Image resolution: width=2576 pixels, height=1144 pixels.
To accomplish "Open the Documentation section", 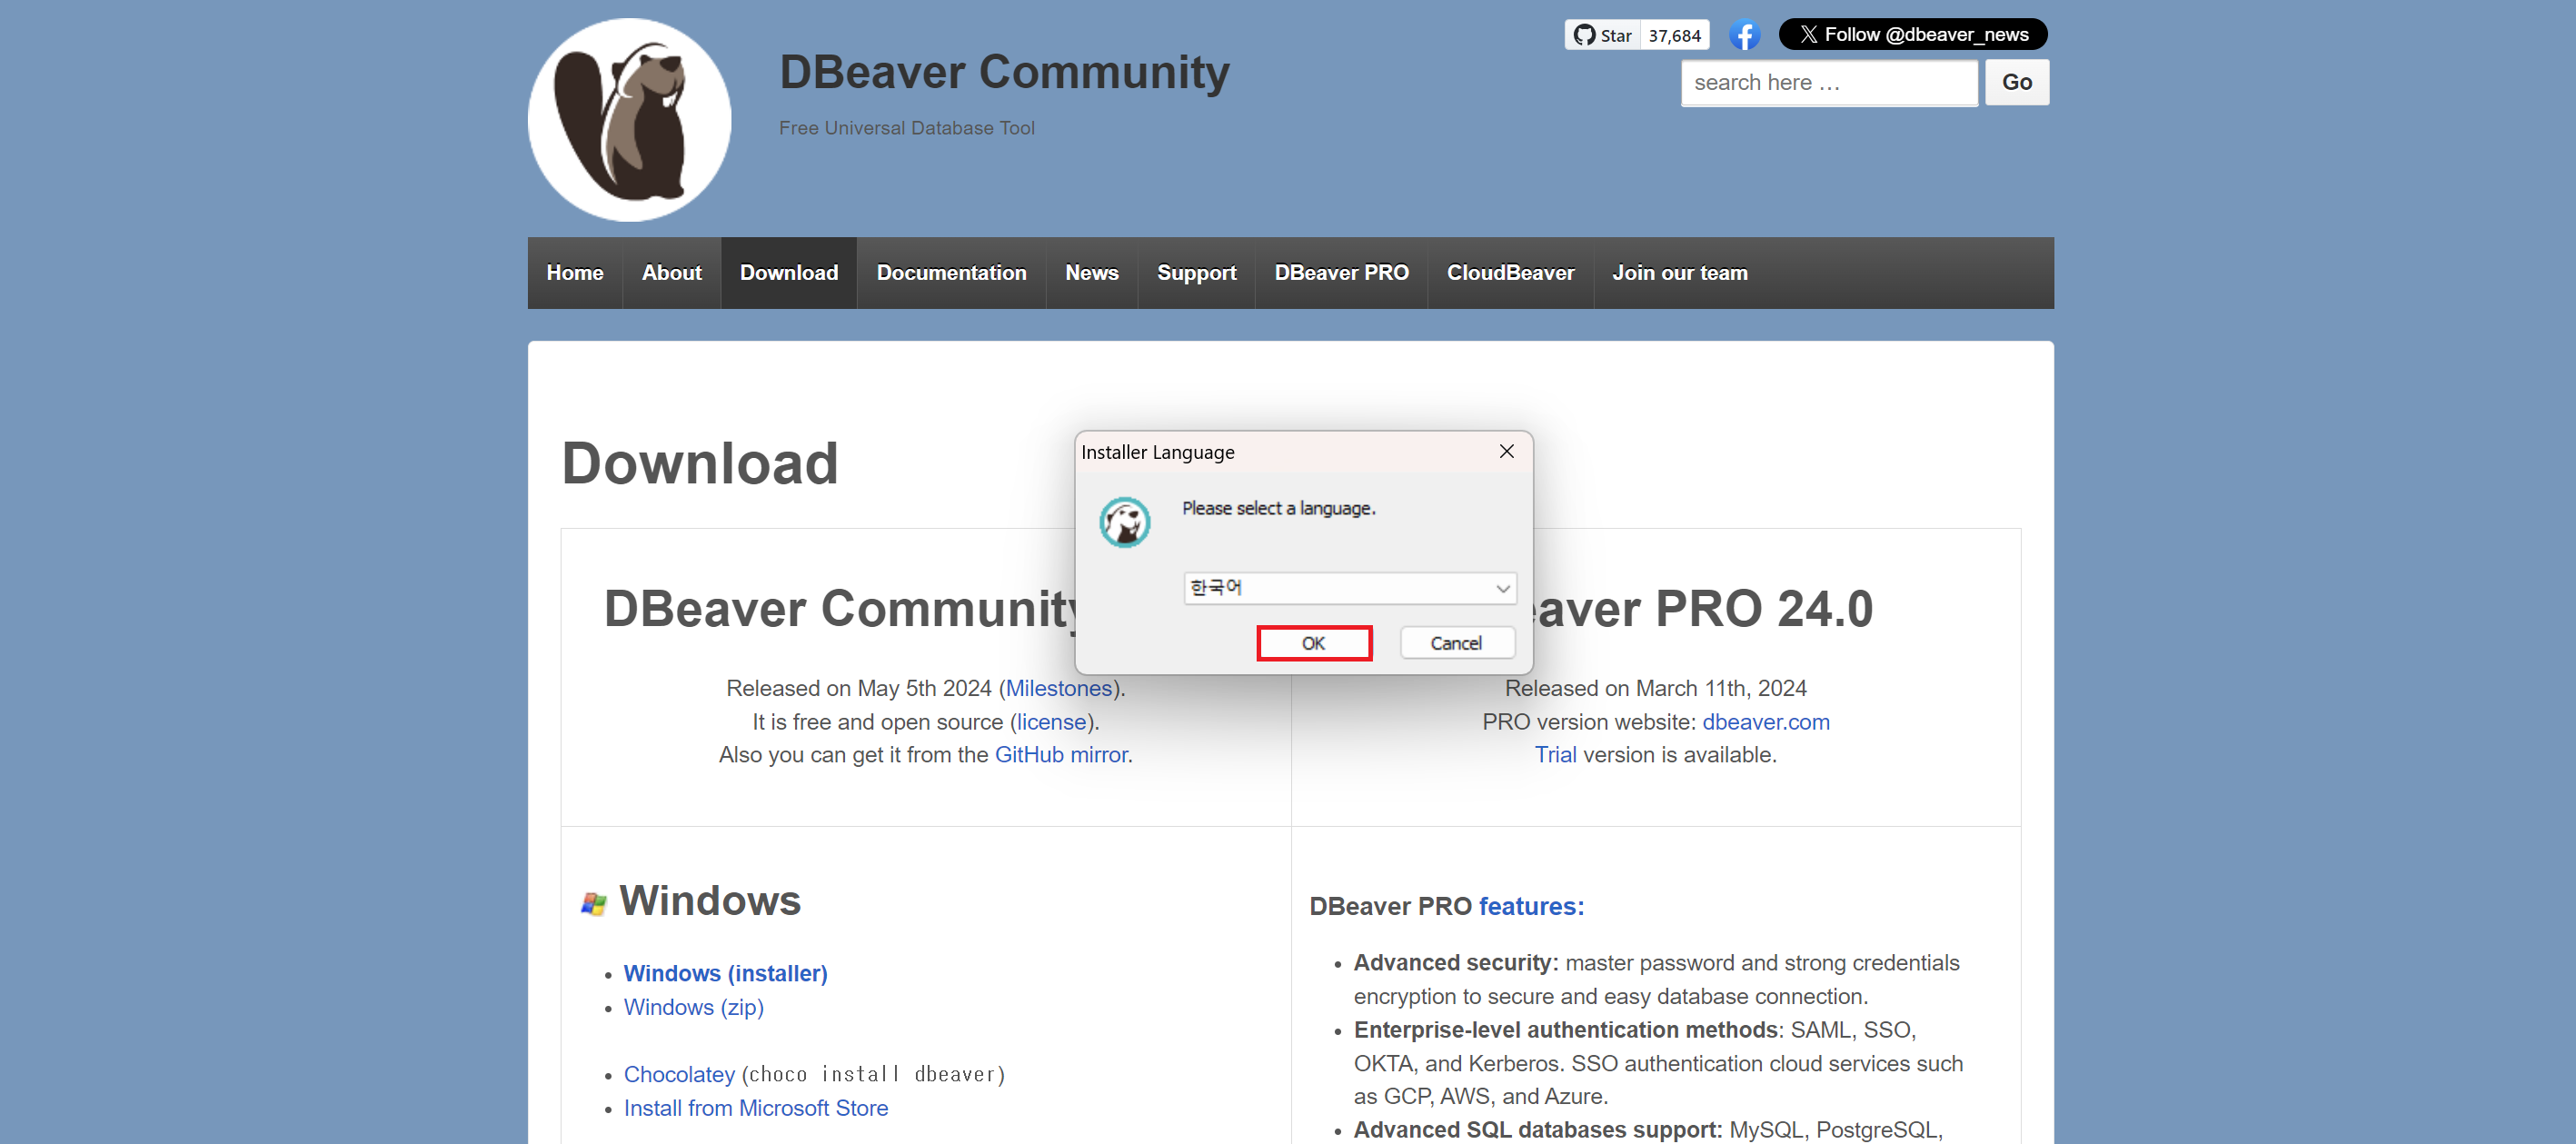I will coord(951,272).
